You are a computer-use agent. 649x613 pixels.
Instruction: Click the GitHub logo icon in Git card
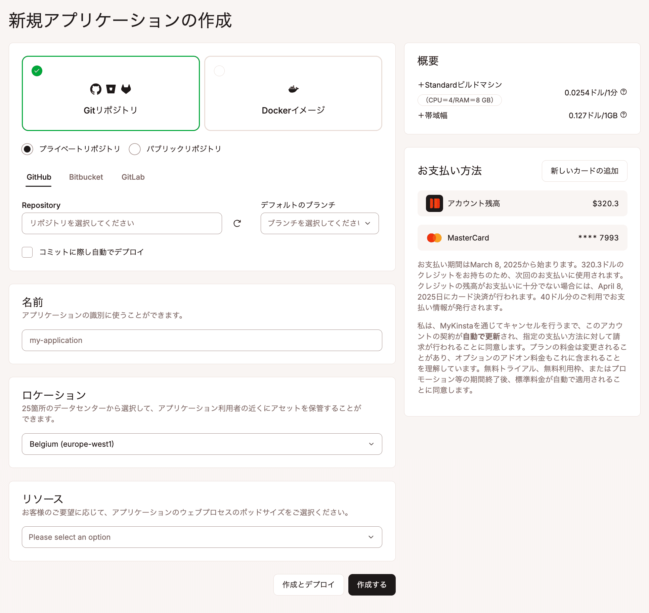pos(96,89)
